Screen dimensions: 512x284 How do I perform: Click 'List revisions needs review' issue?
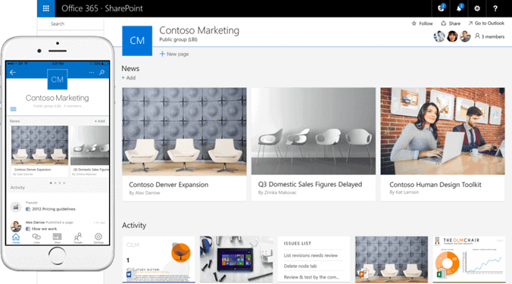click(x=311, y=256)
